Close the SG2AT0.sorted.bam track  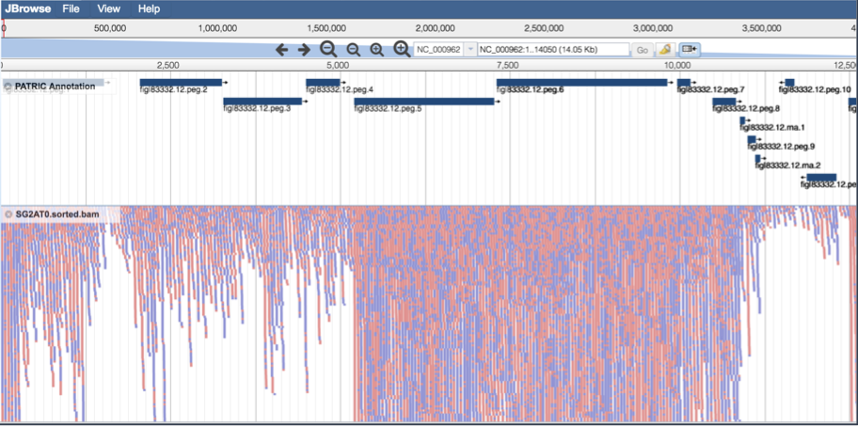(8, 214)
